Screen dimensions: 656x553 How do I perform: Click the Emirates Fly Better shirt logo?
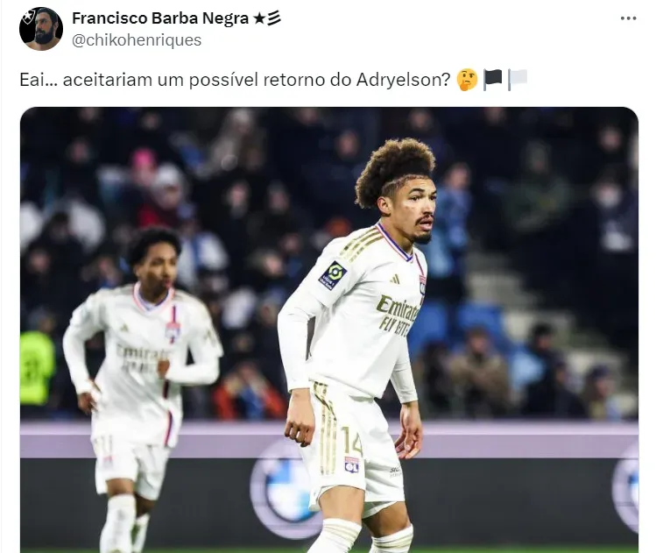point(398,315)
